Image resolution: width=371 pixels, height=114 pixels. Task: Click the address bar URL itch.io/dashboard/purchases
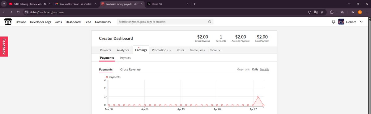[x=48, y=12]
